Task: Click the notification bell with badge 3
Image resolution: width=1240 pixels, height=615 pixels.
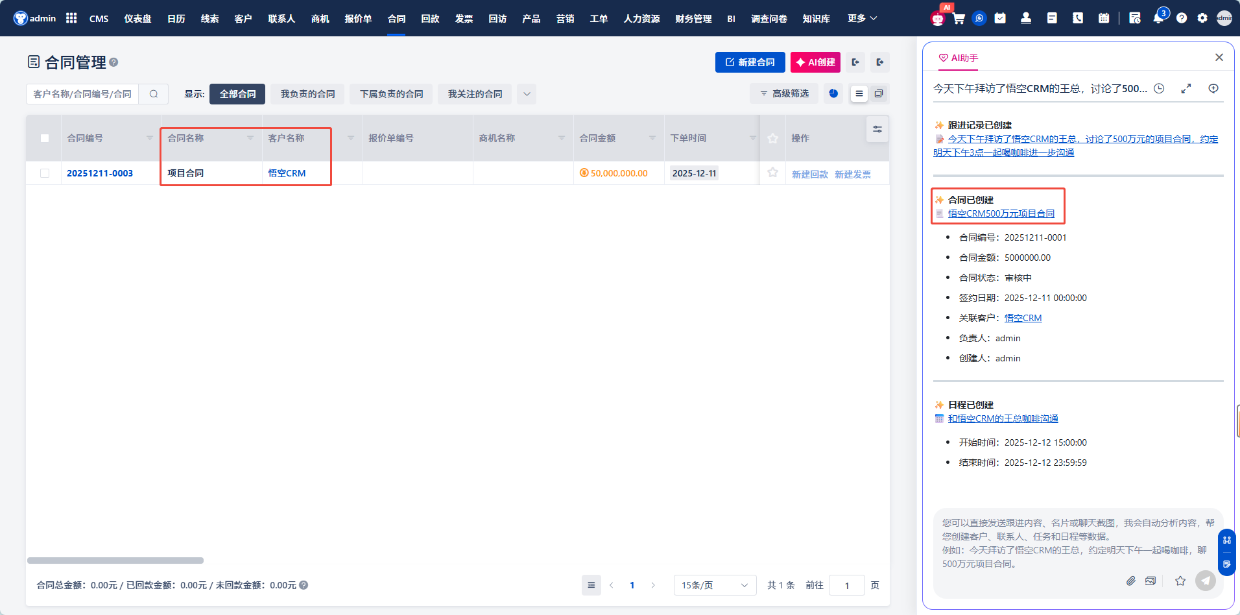Action: [x=1158, y=18]
